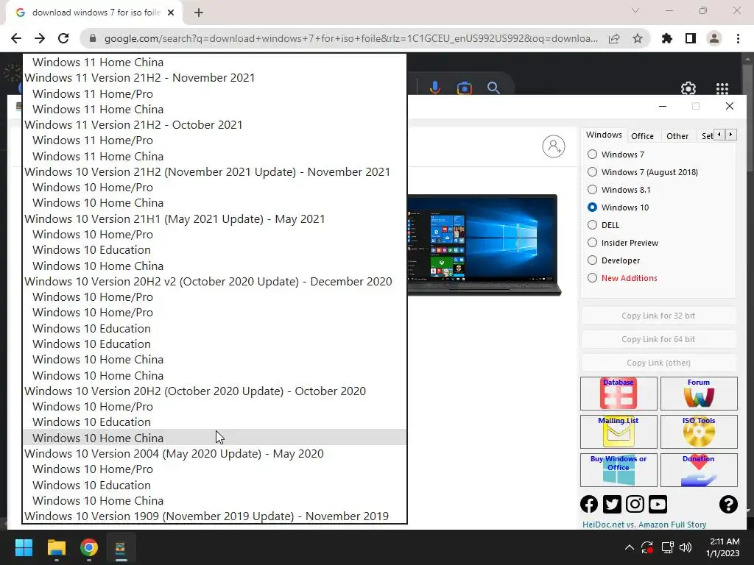Click the Windows 10 laptop image
Screen dimensions: 754x565
coord(485,244)
